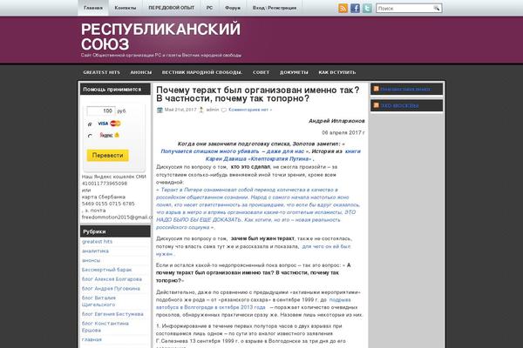Click the comment bubble icon under title
Viewport: 523px width, 348px height.
coord(224,110)
